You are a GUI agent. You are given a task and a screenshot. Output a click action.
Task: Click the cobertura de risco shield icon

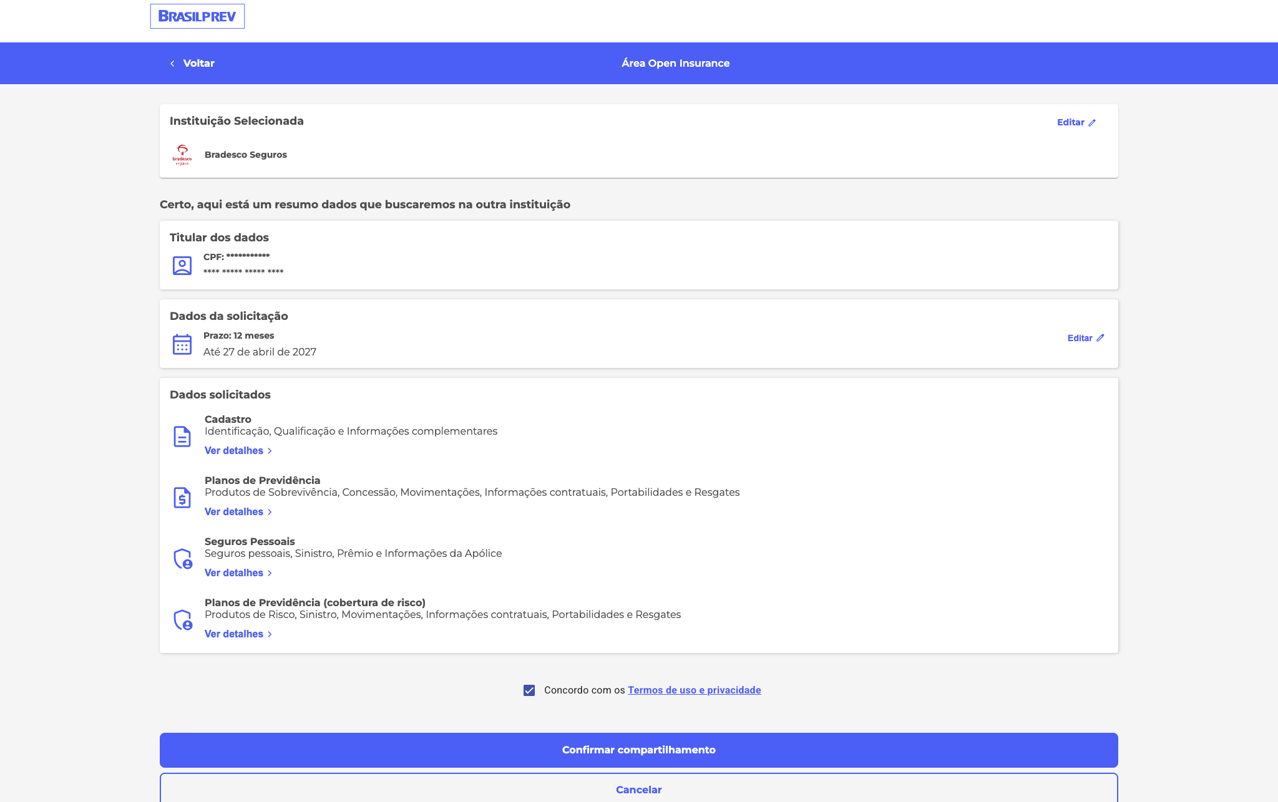point(183,620)
